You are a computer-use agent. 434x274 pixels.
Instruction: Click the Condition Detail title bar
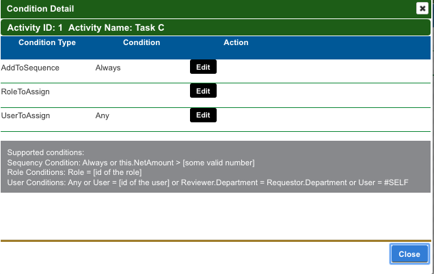click(205, 9)
